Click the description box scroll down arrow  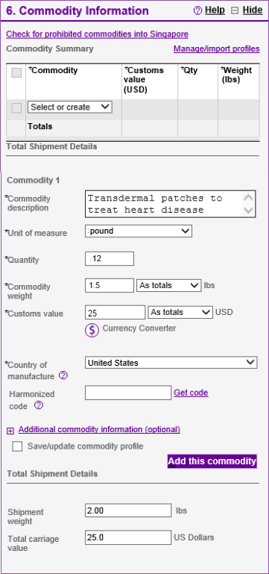249,210
